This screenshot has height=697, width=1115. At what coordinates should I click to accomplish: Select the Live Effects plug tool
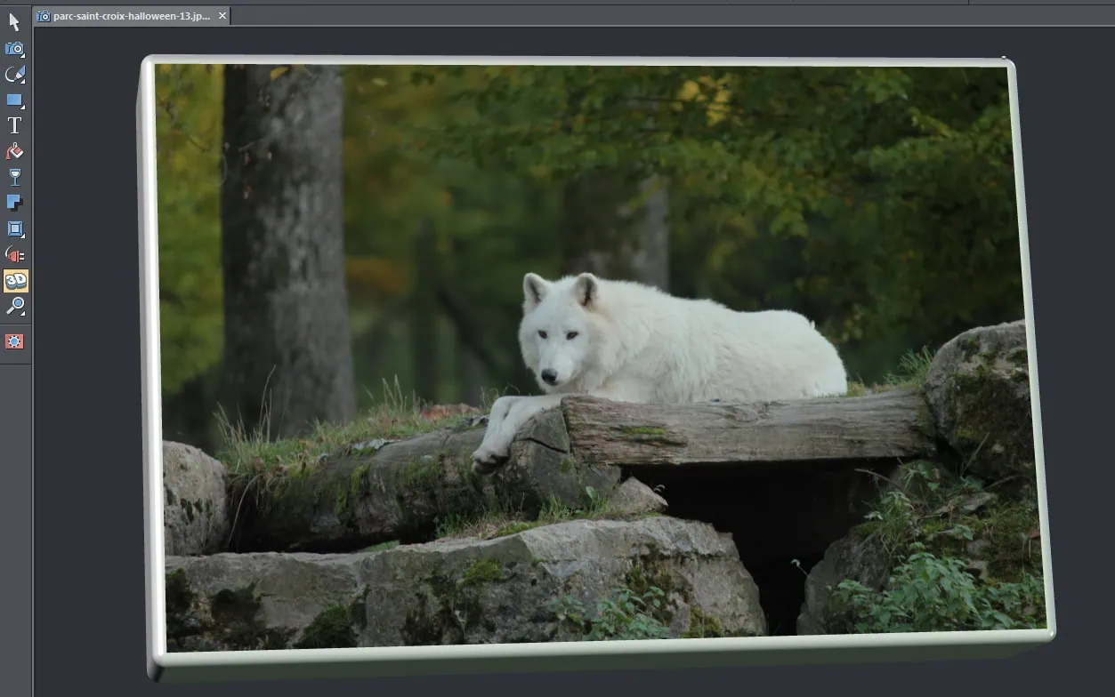tap(15, 255)
